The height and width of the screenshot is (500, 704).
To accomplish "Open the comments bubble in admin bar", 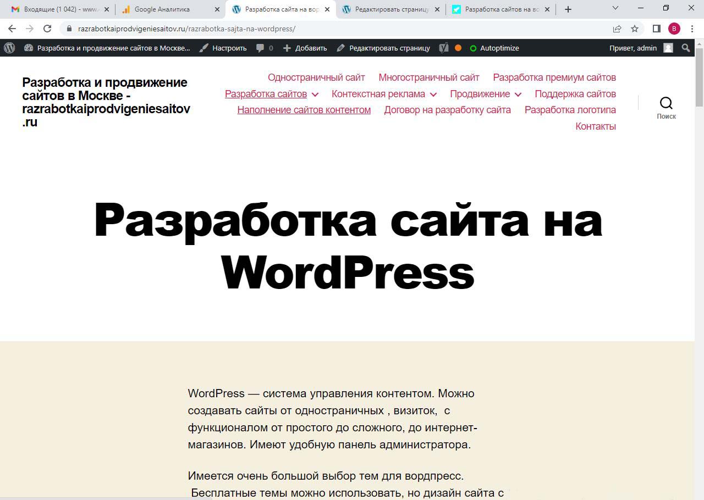I will (264, 48).
